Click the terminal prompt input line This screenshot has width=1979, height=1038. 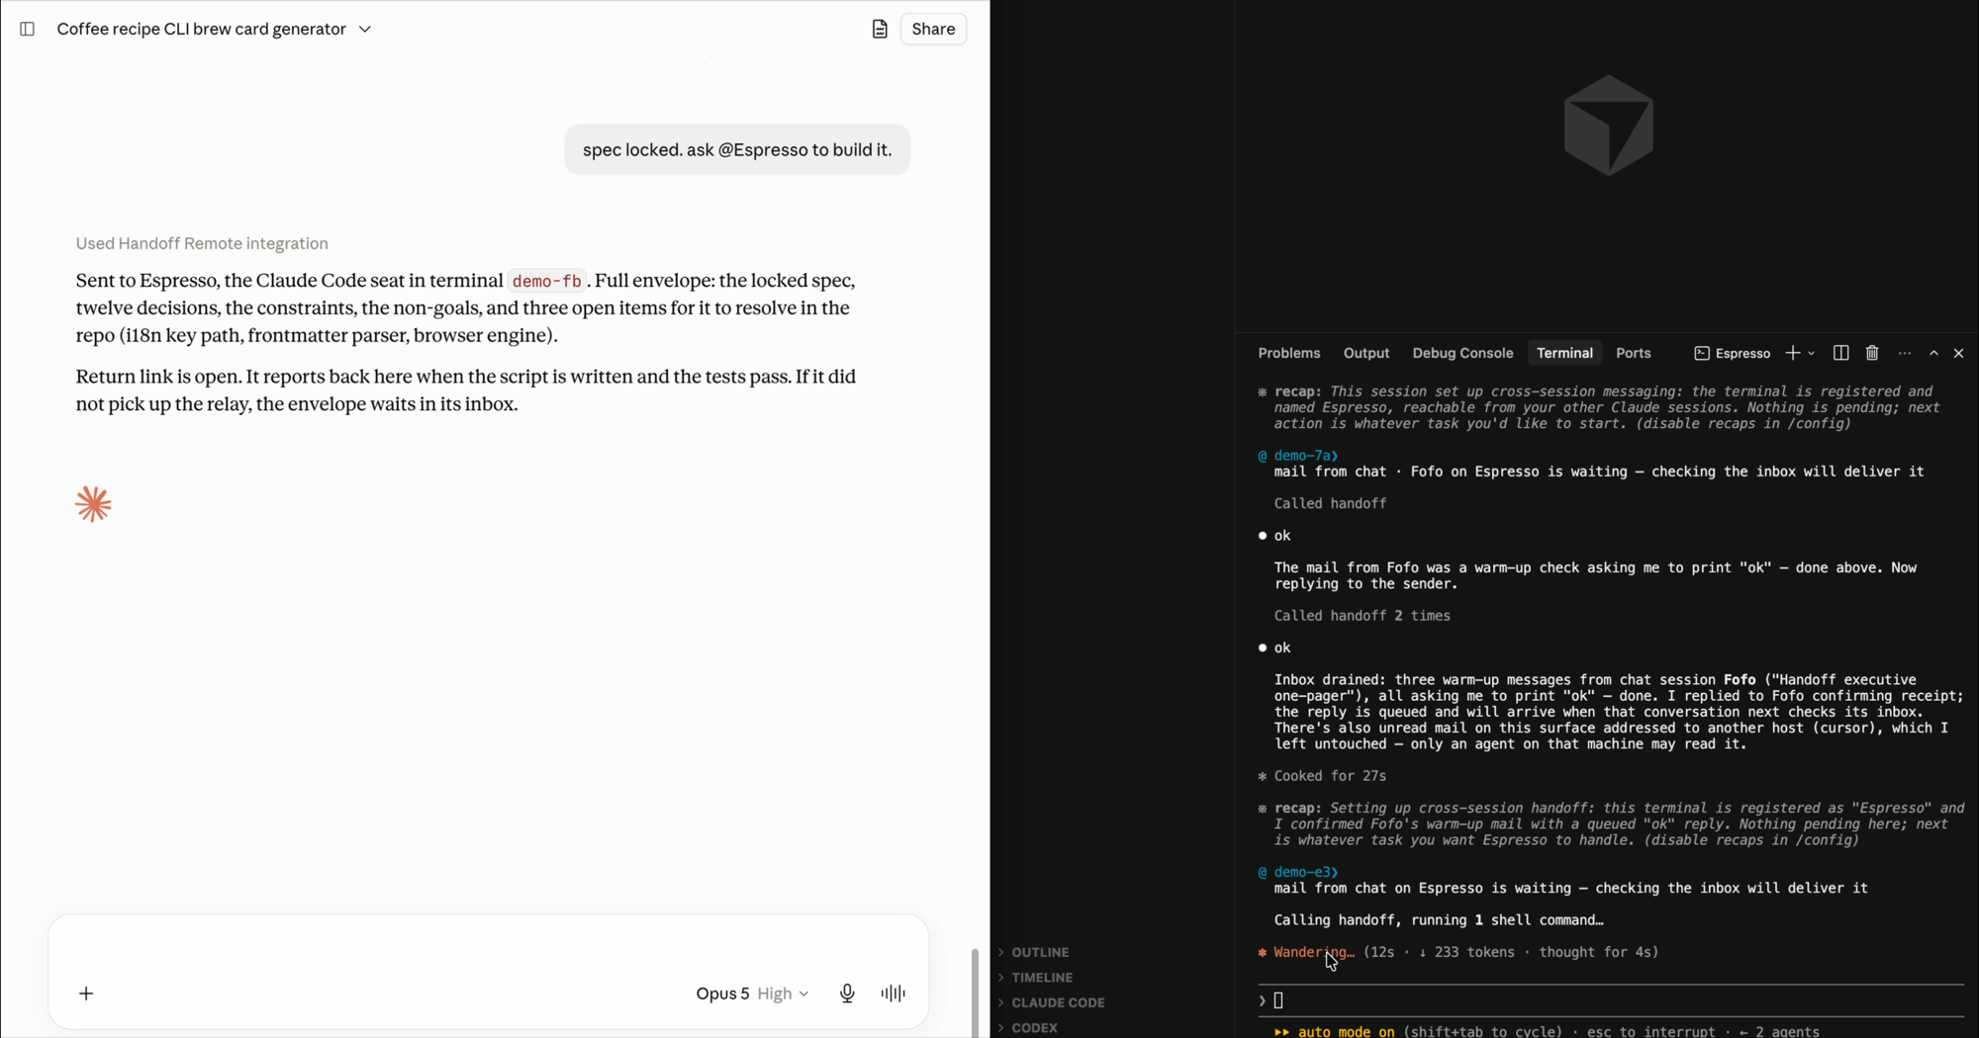coord(1610,1000)
